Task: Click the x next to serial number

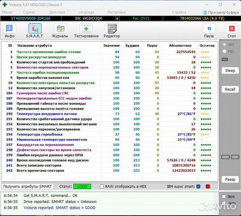Action: [x=117, y=18]
